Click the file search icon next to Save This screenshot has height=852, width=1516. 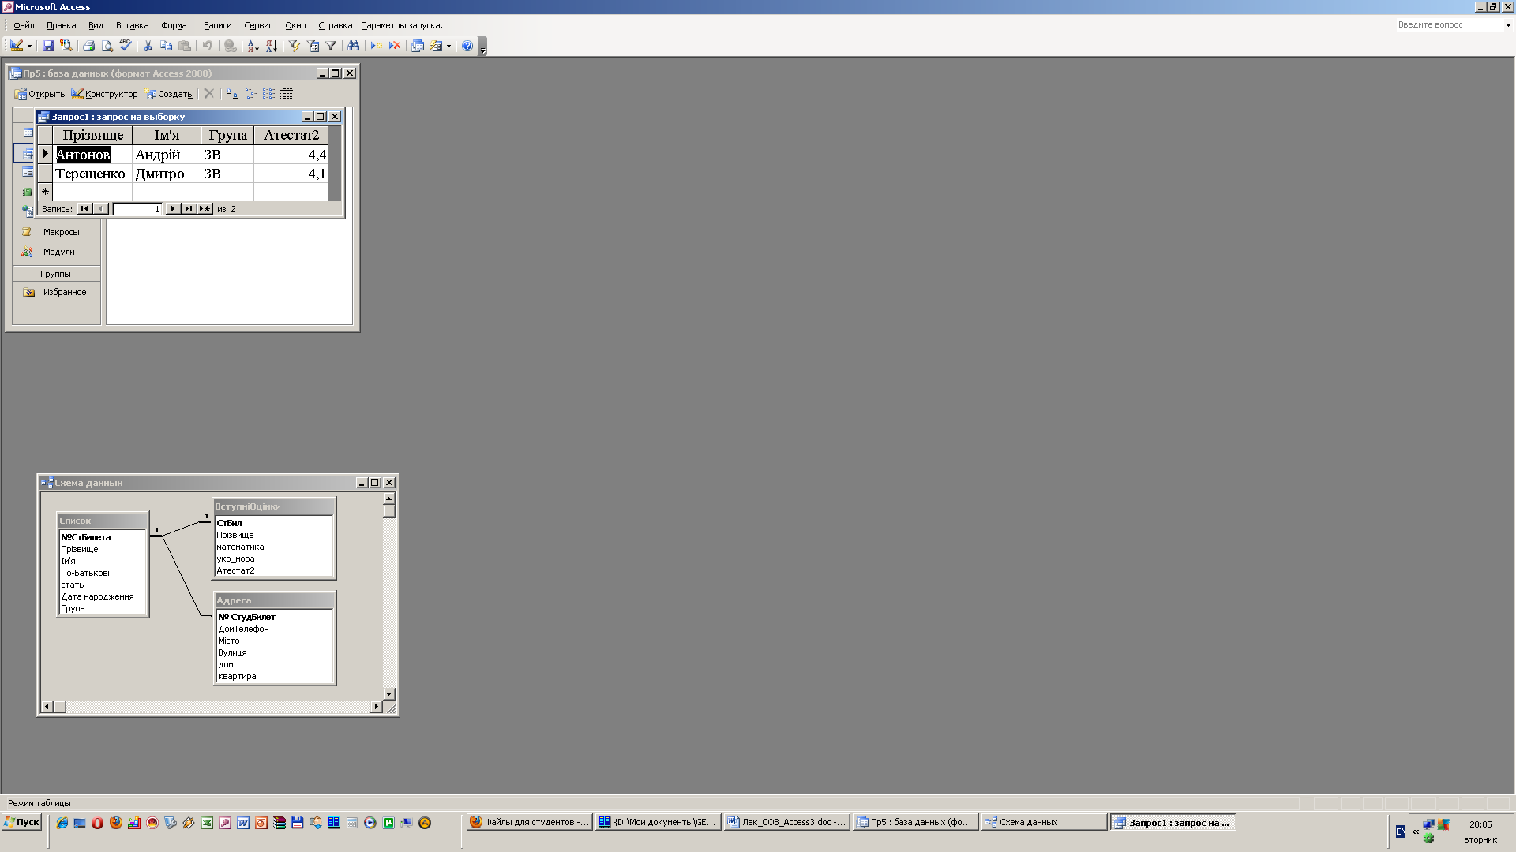66,46
